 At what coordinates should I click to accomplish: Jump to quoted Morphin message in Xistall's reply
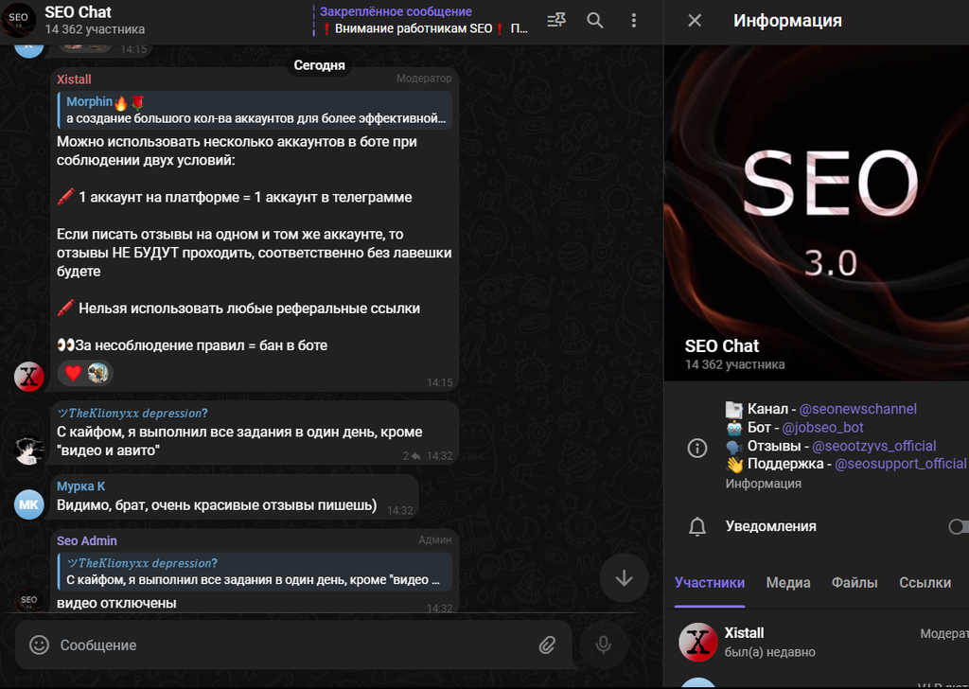[255, 110]
